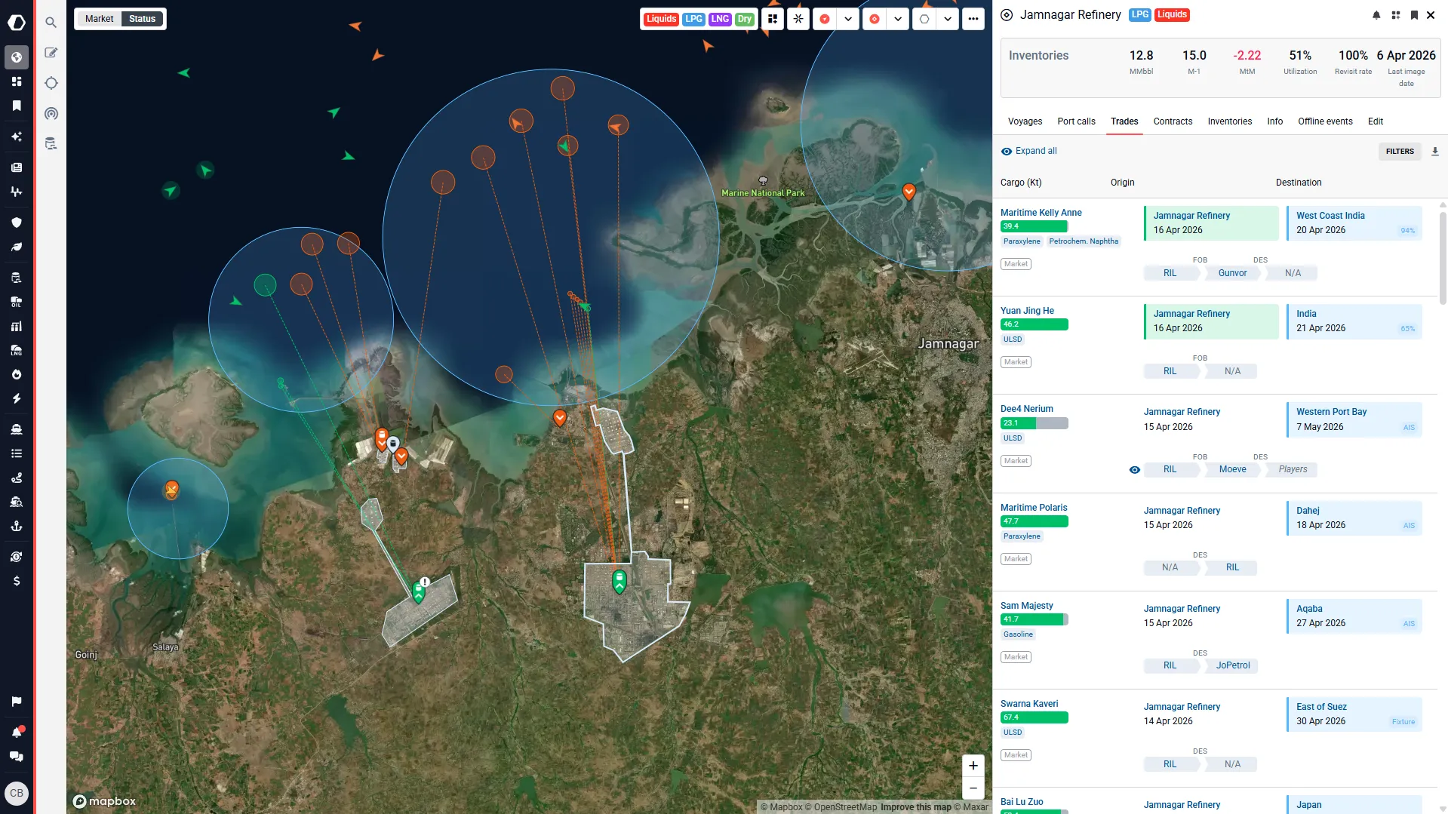The height and width of the screenshot is (814, 1448).
Task: Open bookmarks in the main sidebar
Action: [17, 106]
